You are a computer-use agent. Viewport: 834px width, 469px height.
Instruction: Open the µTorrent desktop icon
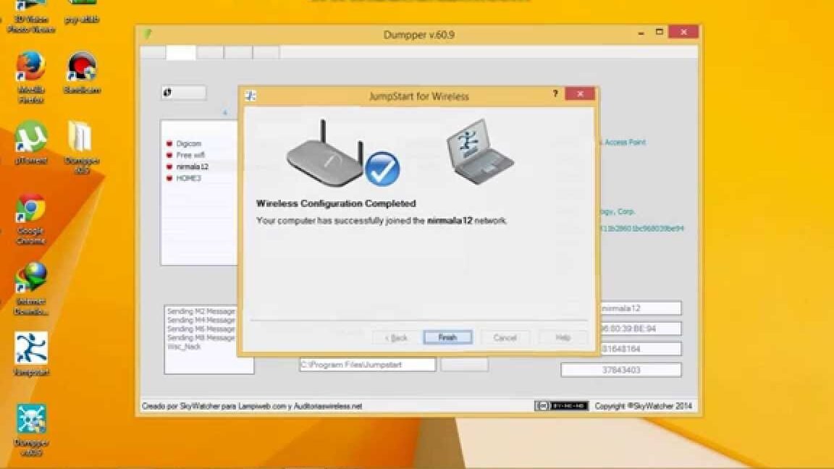pos(31,138)
